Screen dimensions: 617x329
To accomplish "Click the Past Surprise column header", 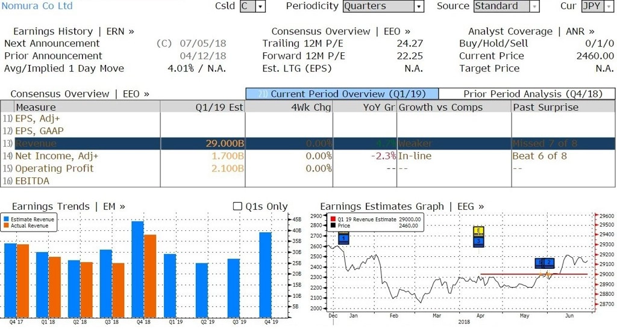I will [563, 107].
